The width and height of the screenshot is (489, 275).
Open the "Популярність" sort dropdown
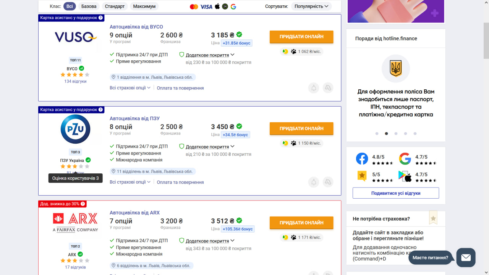pos(311,6)
